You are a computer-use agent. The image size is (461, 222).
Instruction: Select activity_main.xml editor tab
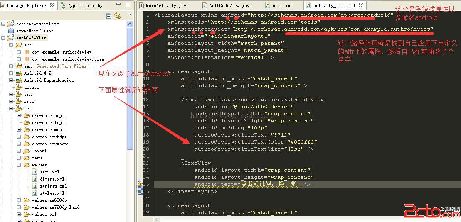tap(334, 5)
